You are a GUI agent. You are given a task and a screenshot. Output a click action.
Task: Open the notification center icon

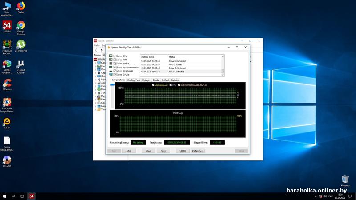(350, 196)
